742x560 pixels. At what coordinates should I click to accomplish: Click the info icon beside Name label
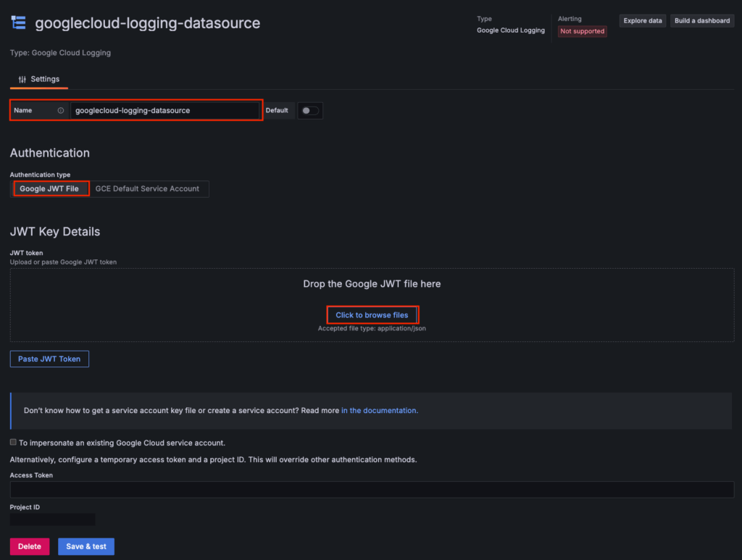click(x=61, y=110)
